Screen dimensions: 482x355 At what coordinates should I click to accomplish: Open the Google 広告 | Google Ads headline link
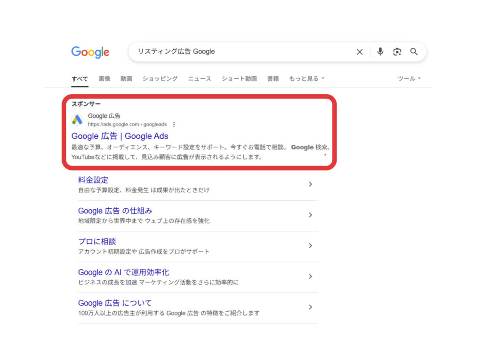point(120,136)
